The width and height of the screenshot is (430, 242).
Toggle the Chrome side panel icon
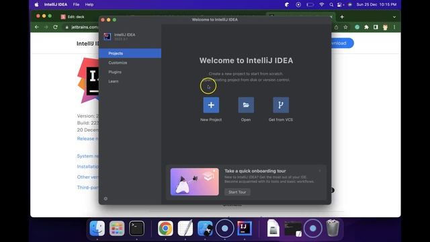376,27
